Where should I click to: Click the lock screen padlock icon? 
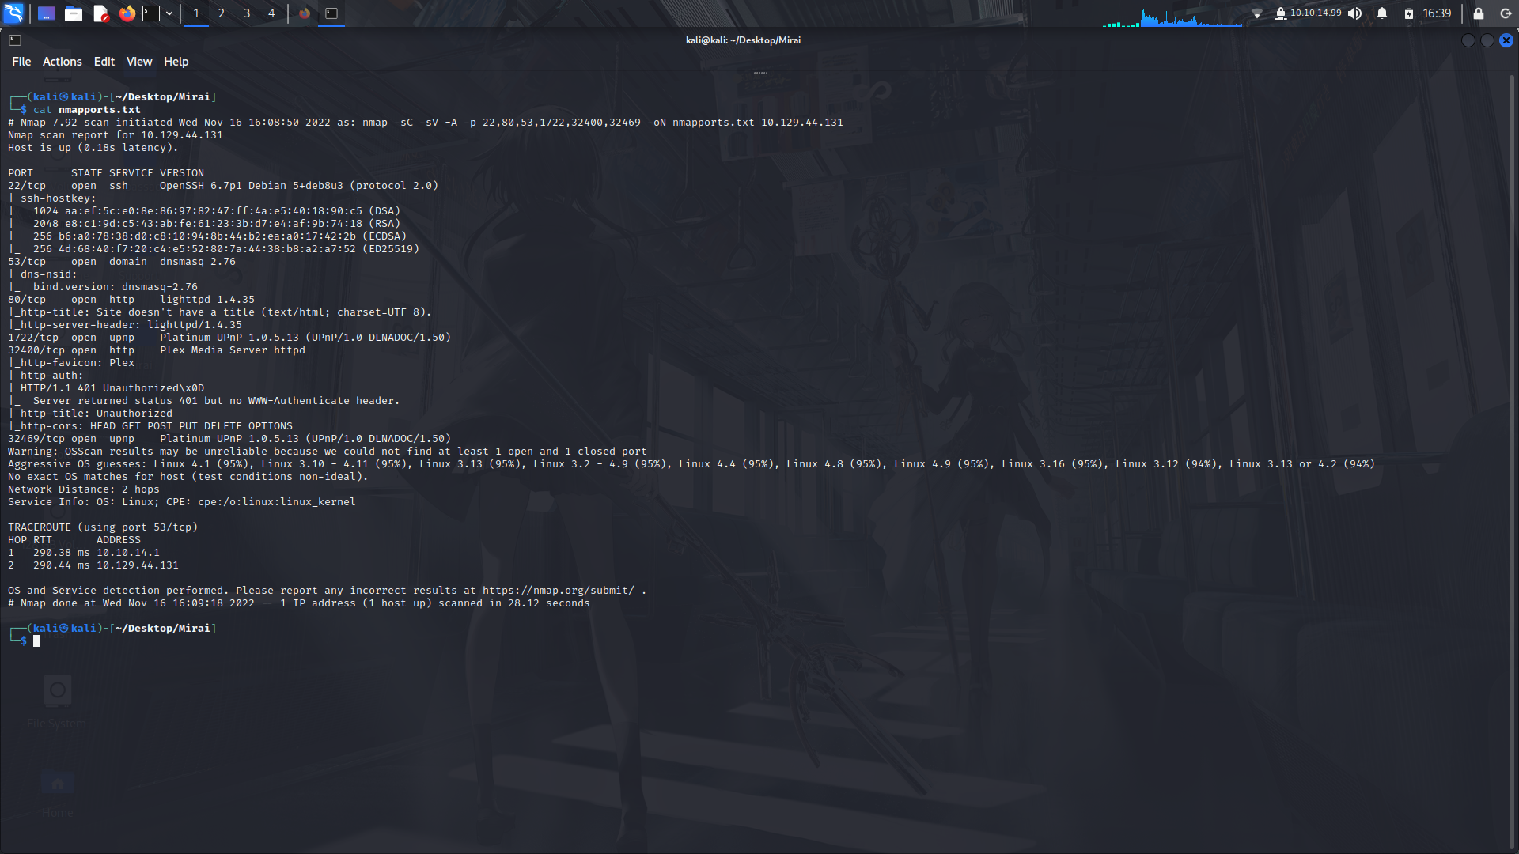pos(1479,13)
